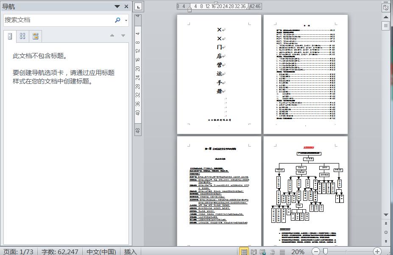Click word count 62,247 in status bar
Screen dimensions: 393x255
click(60, 252)
